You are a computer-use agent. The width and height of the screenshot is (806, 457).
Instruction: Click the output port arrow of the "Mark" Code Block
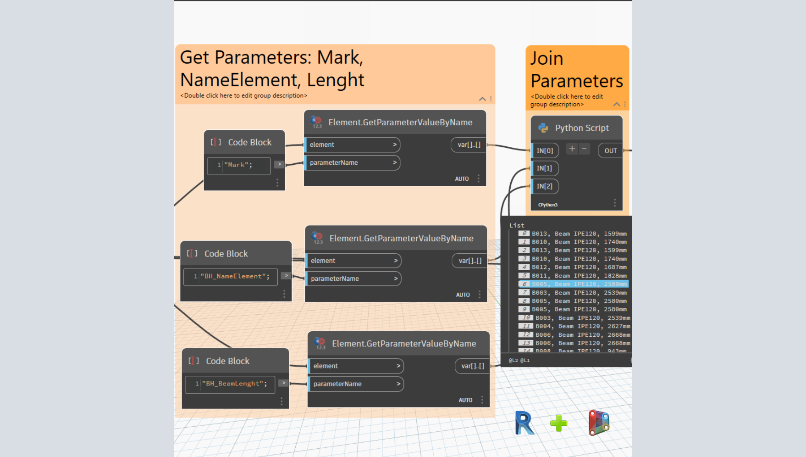[x=279, y=164]
